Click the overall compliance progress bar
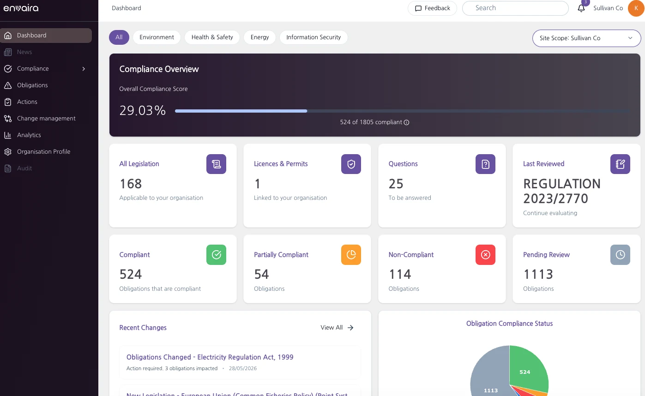645x396 pixels. coord(401,111)
